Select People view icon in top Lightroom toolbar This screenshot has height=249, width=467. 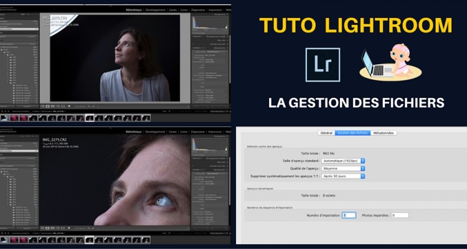(63, 106)
